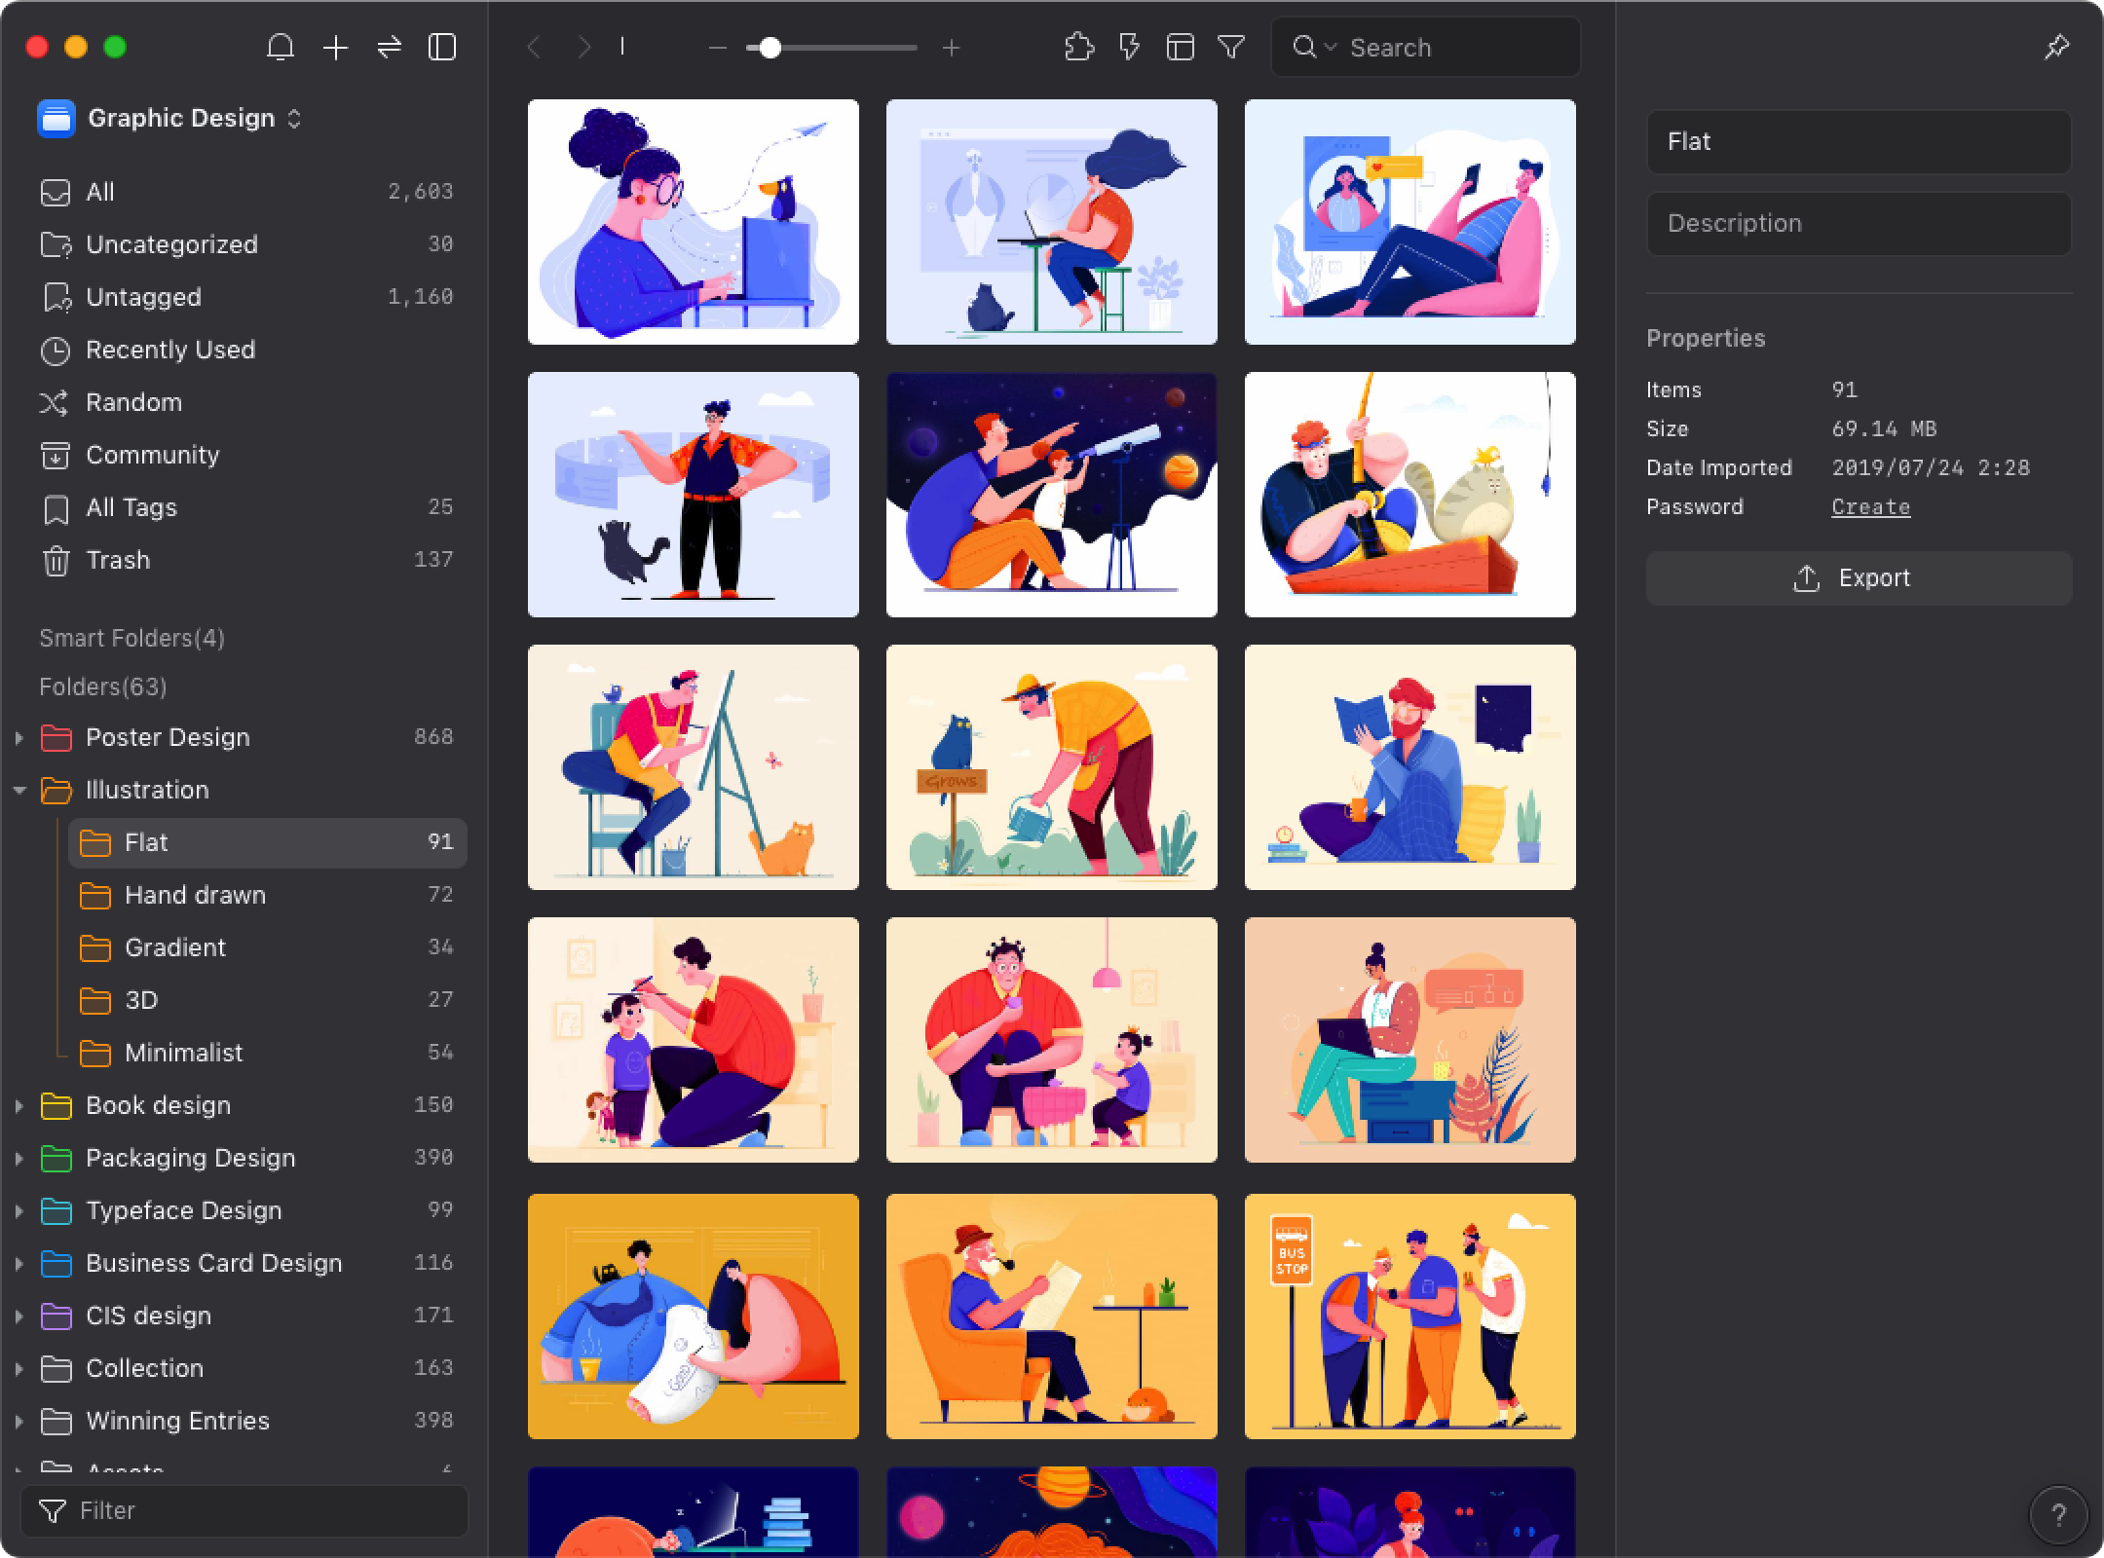Click the minus zoom-out icon
This screenshot has width=2104, height=1558.
tap(718, 47)
